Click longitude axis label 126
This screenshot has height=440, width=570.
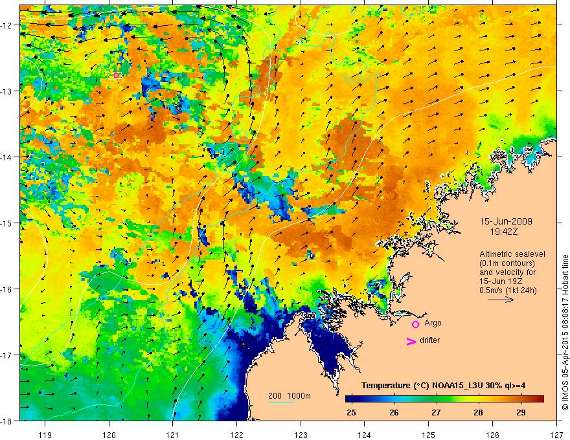(492, 435)
